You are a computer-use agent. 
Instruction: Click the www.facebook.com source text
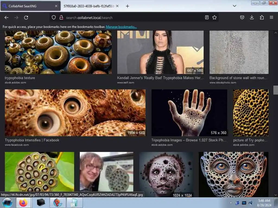(17, 145)
